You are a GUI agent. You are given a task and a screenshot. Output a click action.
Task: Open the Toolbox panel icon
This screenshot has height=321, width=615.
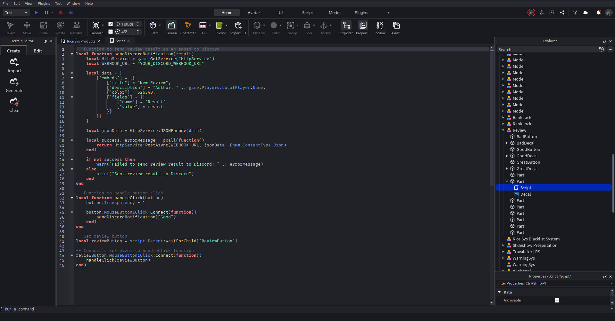379,26
